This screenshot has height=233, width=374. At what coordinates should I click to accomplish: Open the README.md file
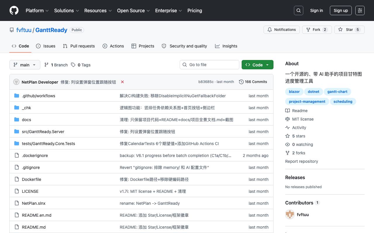[34, 227]
